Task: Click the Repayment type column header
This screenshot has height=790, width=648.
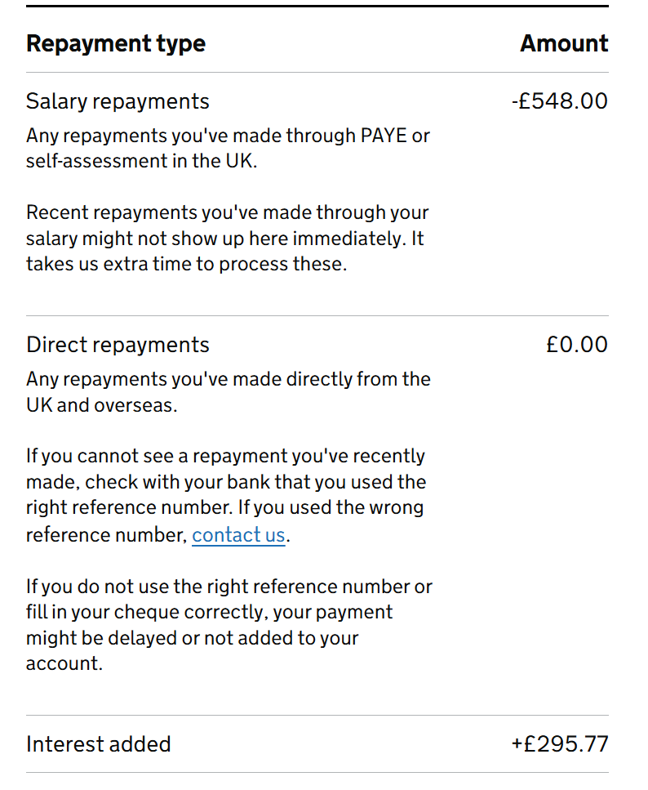Action: tap(116, 43)
